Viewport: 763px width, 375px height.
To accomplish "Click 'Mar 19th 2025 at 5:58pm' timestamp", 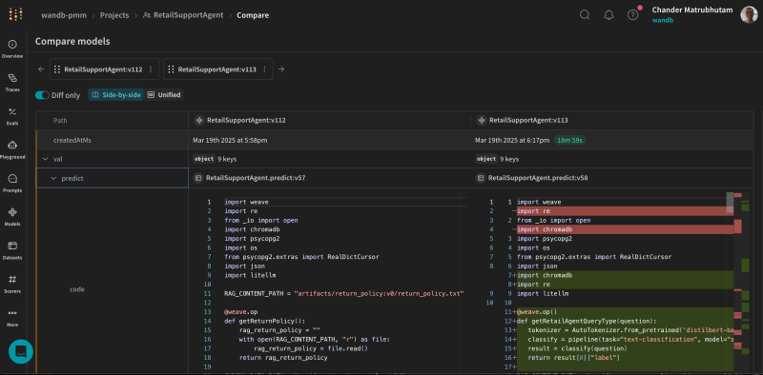I will tap(230, 140).
